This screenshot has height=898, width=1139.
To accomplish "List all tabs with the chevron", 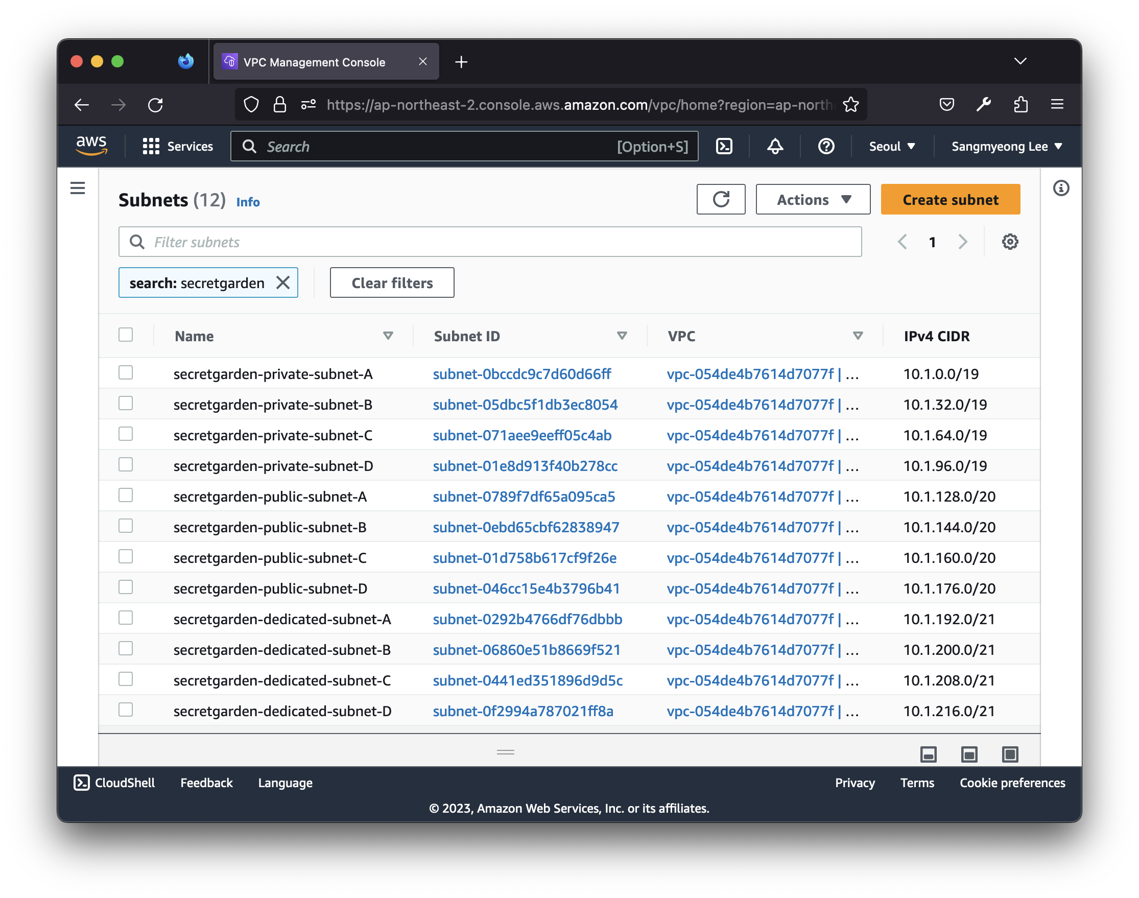I will (x=1020, y=61).
